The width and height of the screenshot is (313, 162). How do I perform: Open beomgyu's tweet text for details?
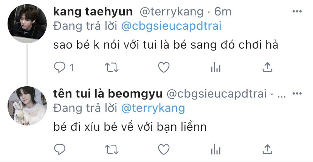[130, 127]
